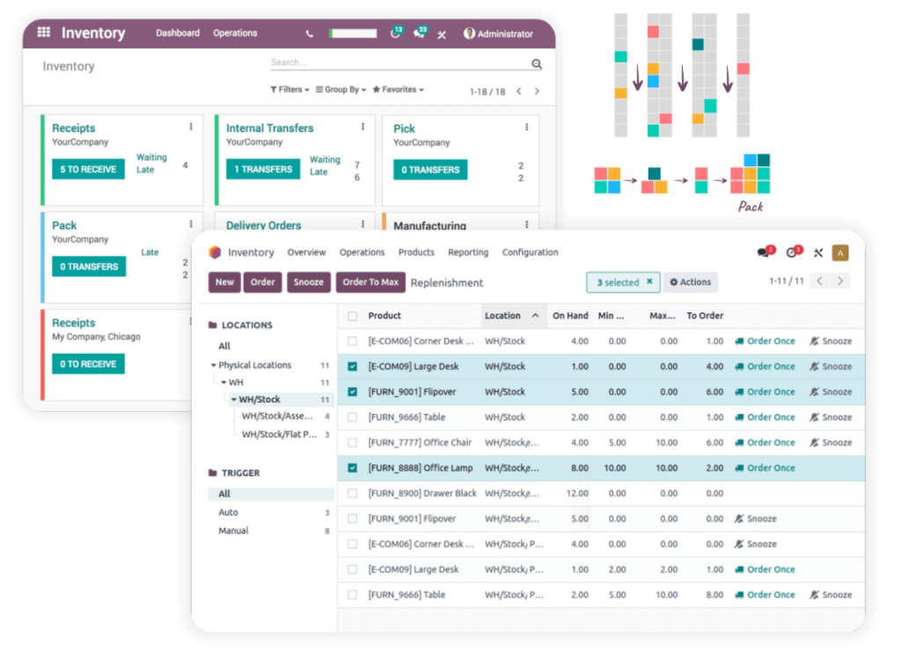Open messages icon in Replenishment header
The image size is (901, 663).
tap(764, 253)
